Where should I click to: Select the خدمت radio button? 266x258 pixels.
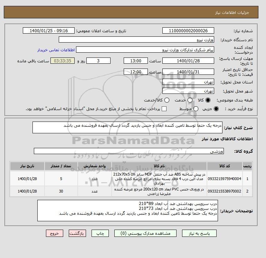pyautogui.click(x=190, y=100)
